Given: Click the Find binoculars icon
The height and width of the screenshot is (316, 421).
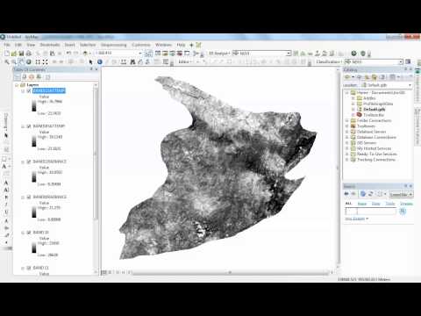Looking at the screenshot, I should [132, 61].
